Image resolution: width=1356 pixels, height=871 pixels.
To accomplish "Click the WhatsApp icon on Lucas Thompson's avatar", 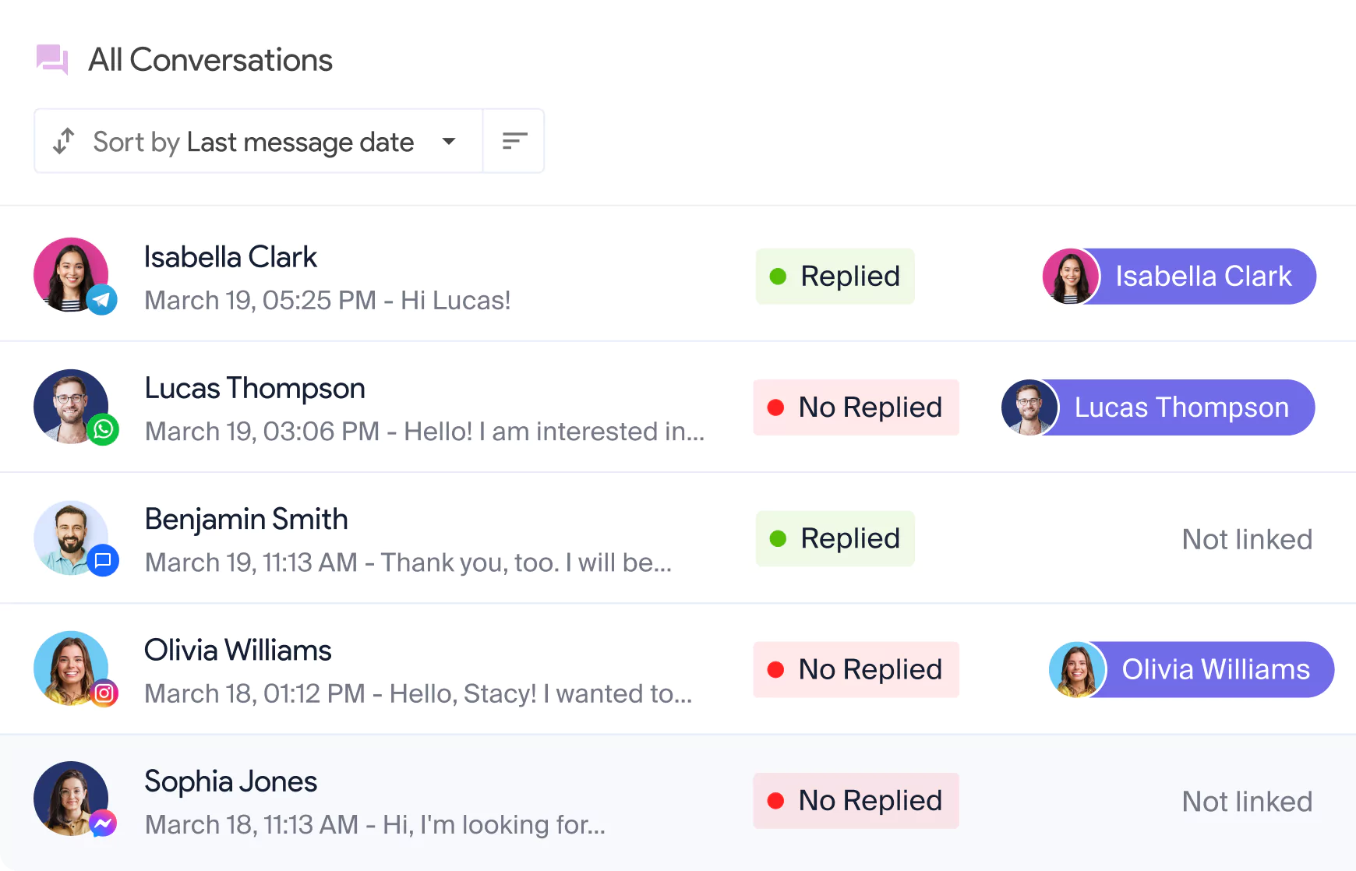I will 101,429.
